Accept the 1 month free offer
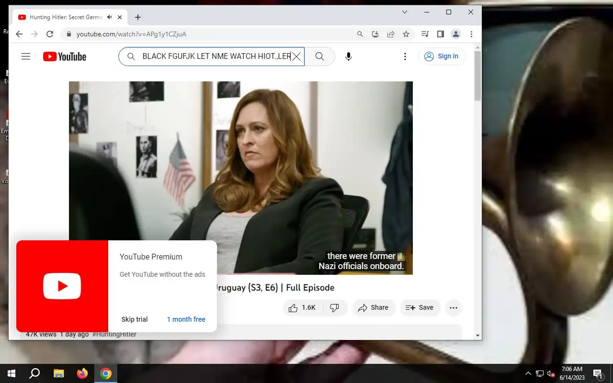613x383 pixels. 186,319
